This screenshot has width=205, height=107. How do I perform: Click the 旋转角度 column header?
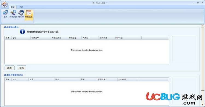coord(106,38)
